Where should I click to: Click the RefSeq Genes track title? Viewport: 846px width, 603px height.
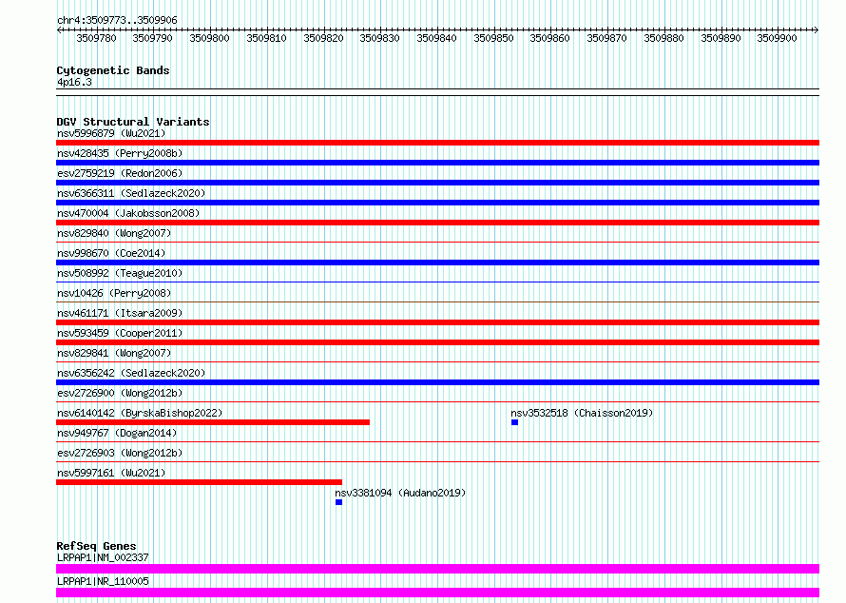[96, 546]
